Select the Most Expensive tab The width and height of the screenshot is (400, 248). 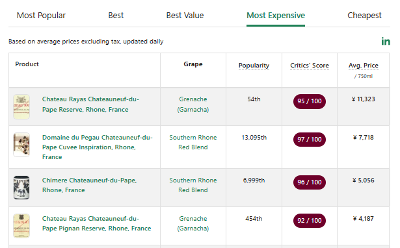(x=276, y=16)
